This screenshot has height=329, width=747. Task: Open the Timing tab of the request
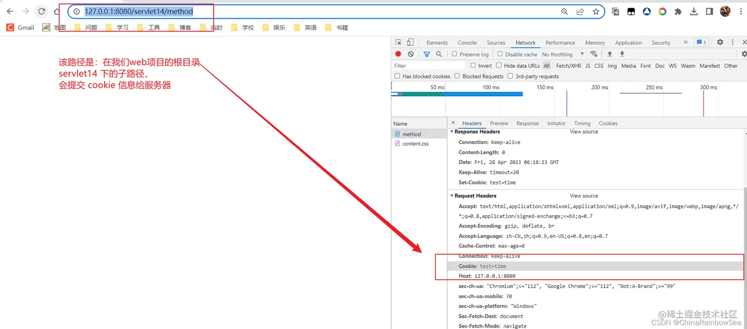[582, 123]
